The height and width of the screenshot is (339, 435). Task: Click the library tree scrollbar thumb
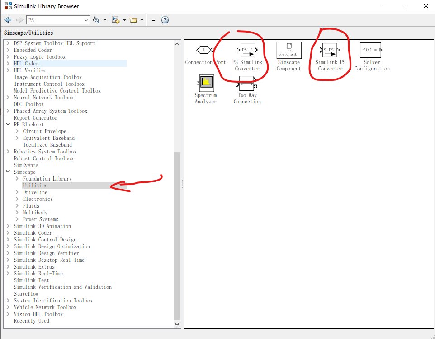point(177,236)
